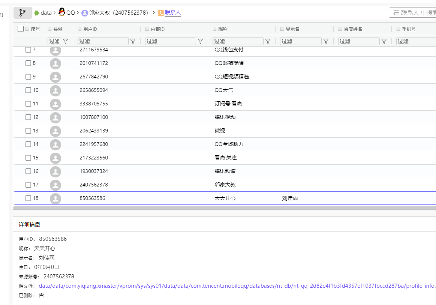The width and height of the screenshot is (436, 305).
Task: Click avatar of row 8 QQ邮箱提醒
Action: point(55,63)
